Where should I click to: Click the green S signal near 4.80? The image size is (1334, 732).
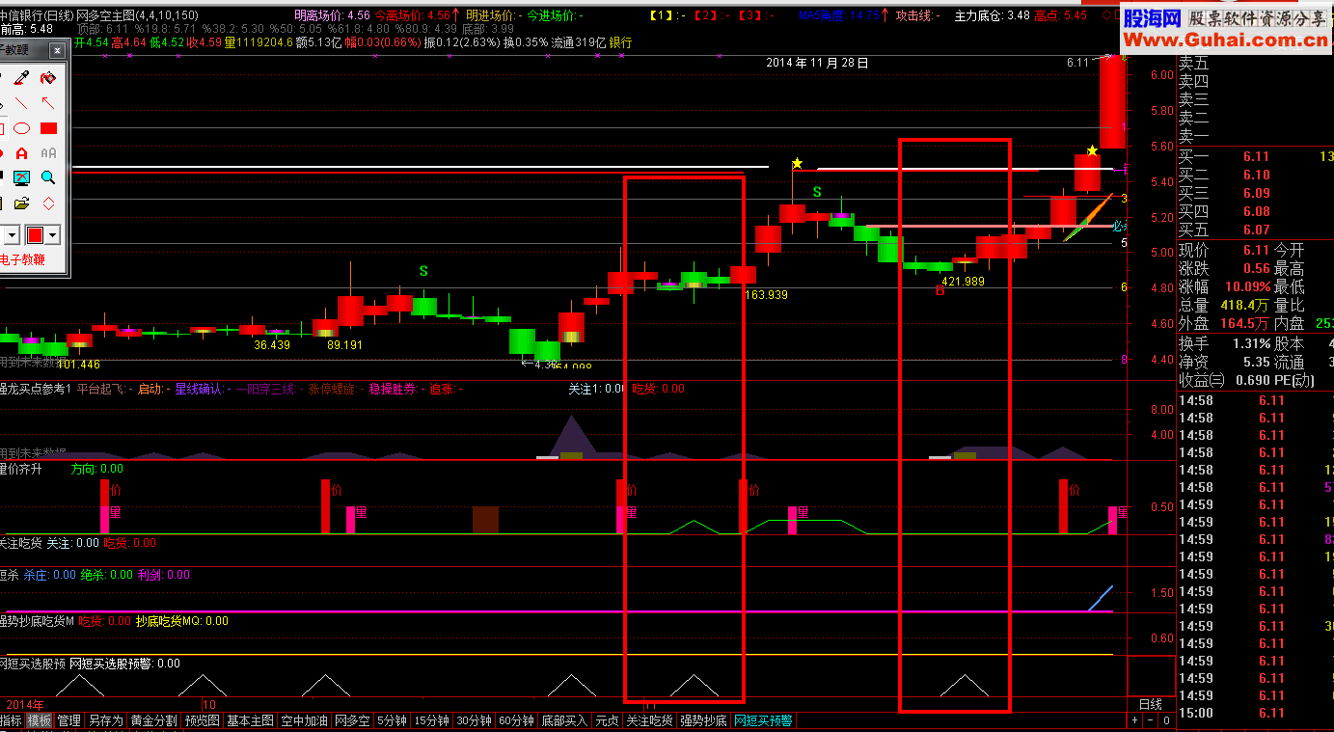click(423, 271)
